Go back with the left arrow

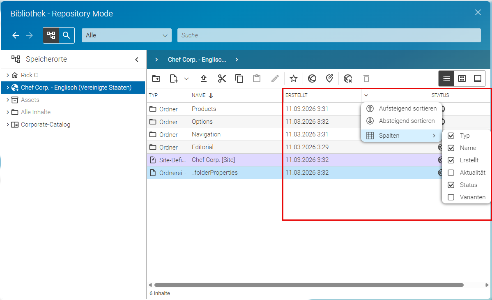(16, 35)
